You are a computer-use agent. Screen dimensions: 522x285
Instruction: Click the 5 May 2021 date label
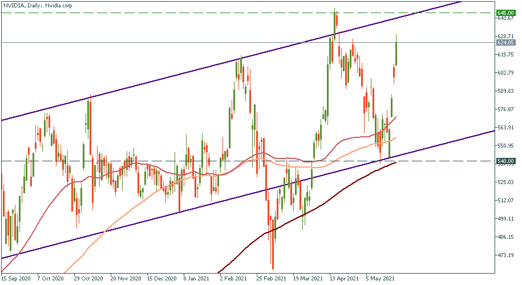[381, 279]
